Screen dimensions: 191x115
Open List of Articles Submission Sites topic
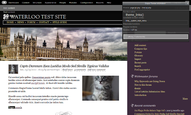150,92
